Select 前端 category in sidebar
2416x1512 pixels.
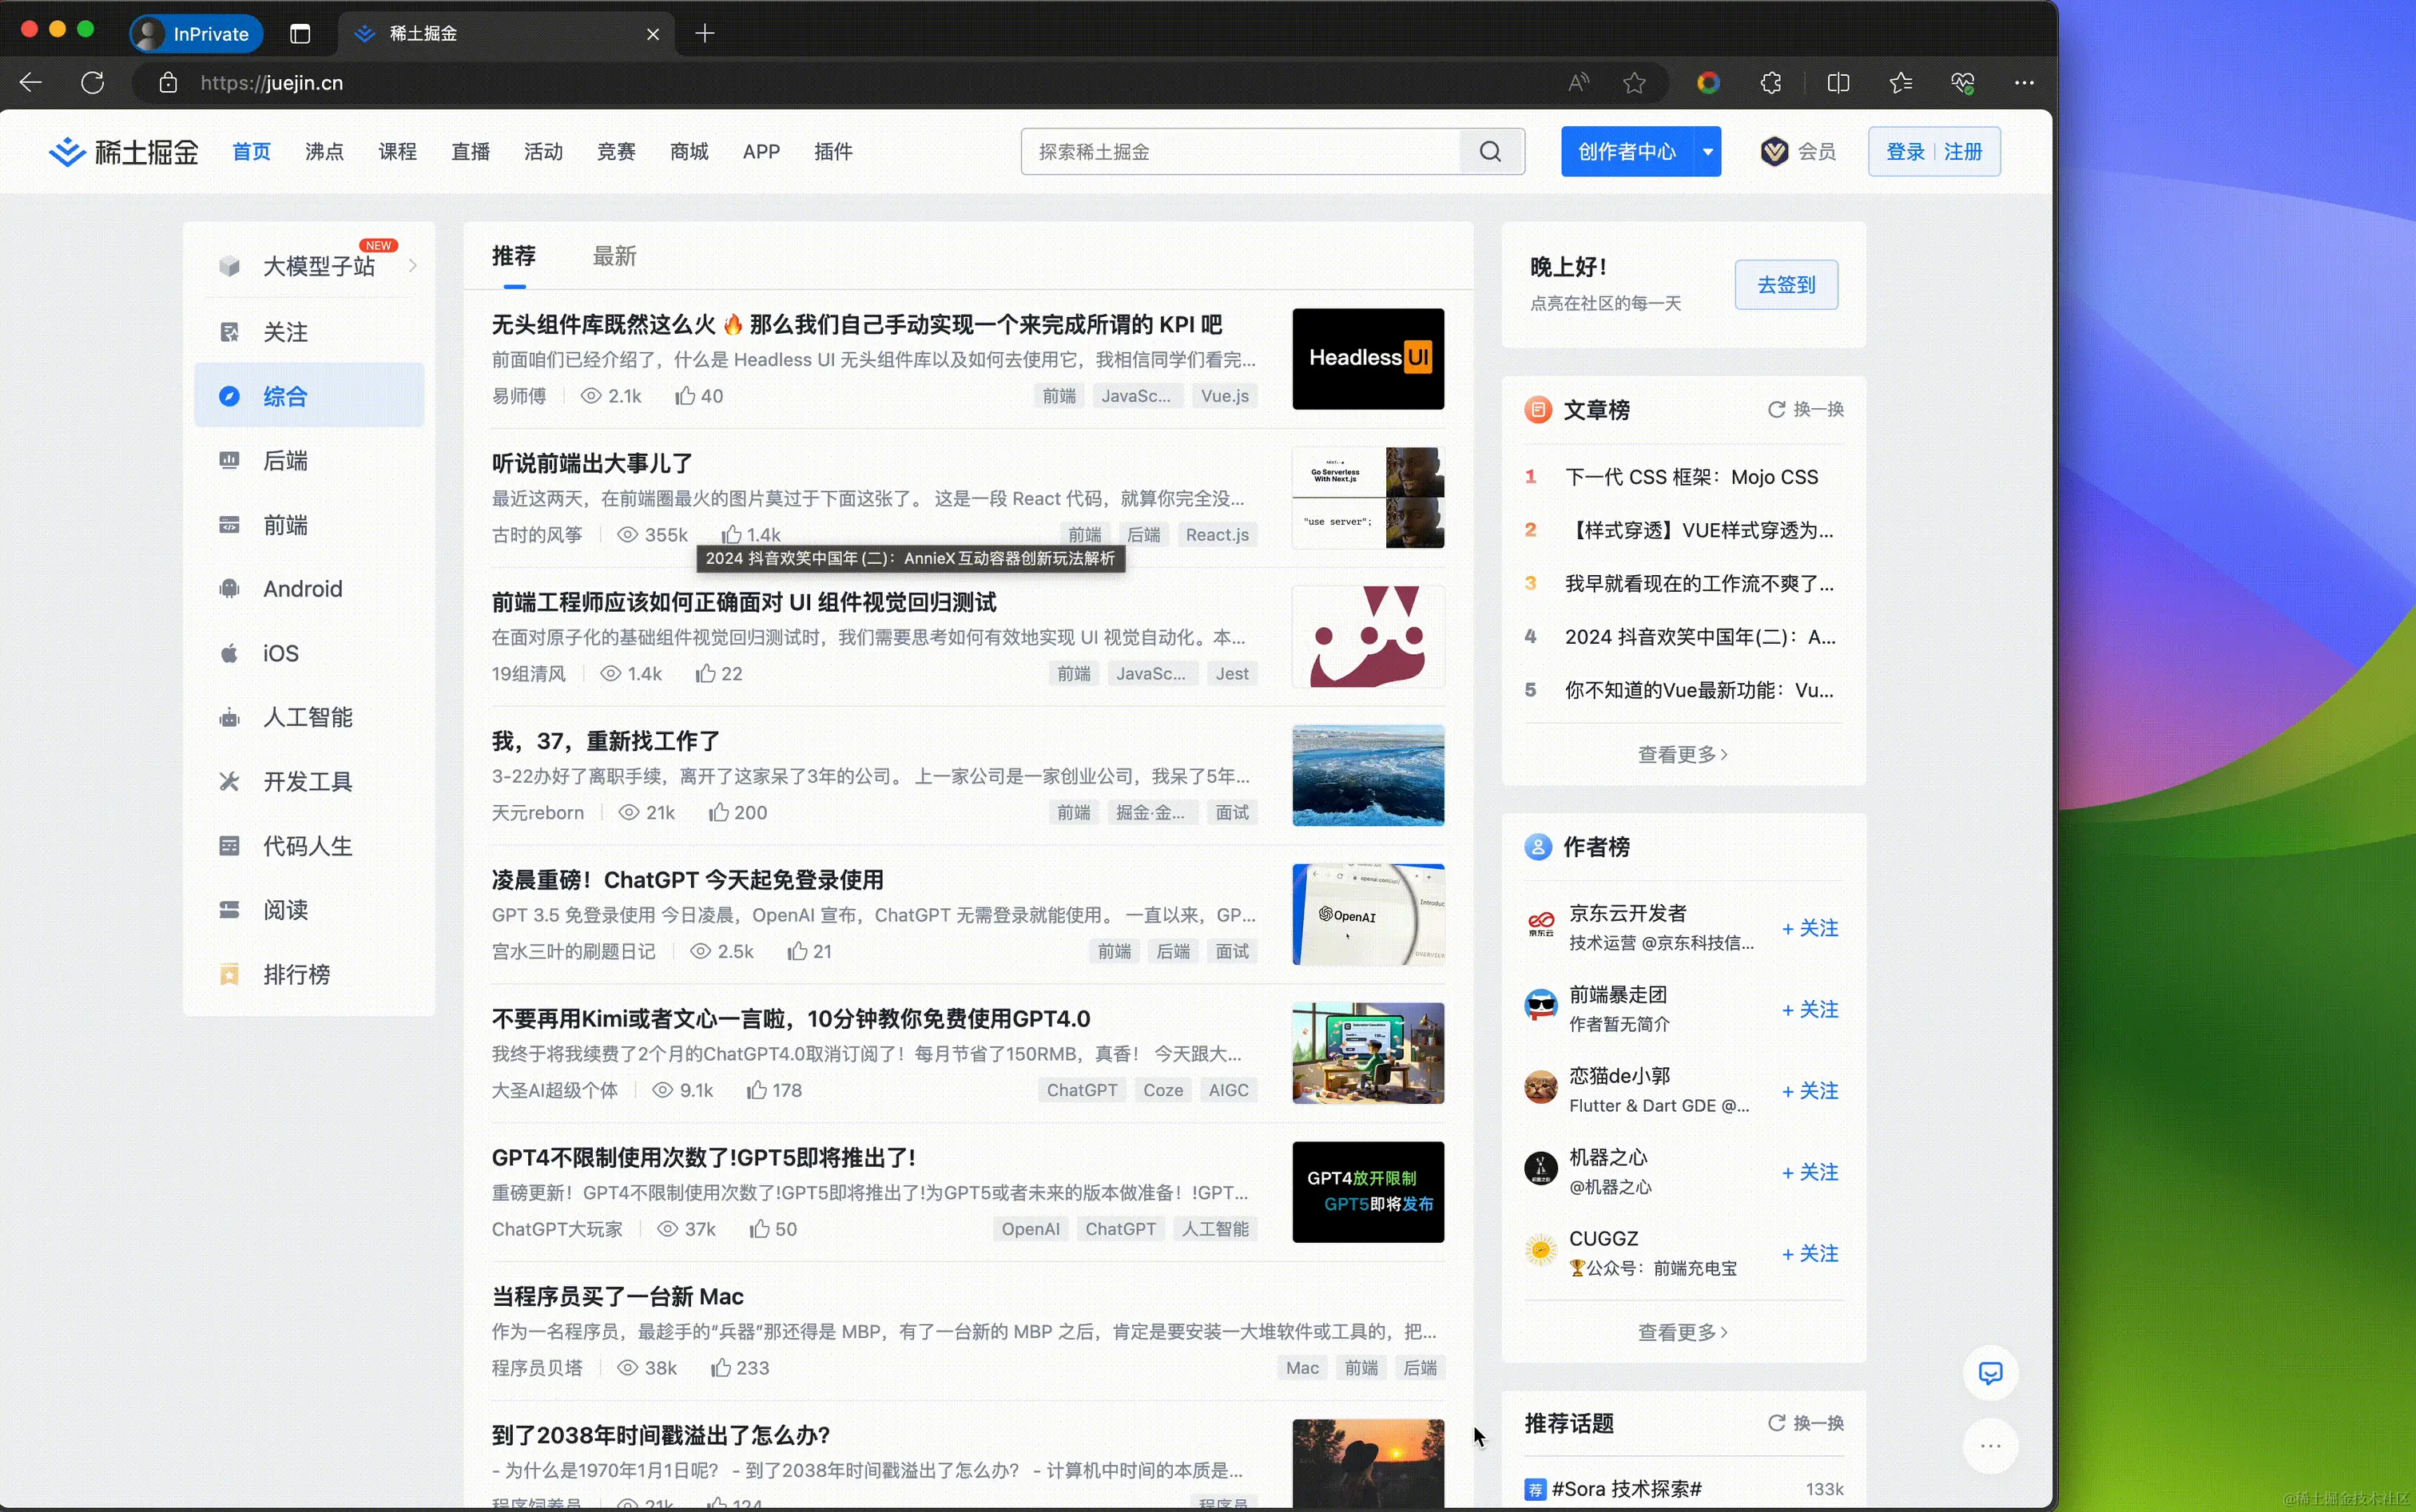click(309, 525)
